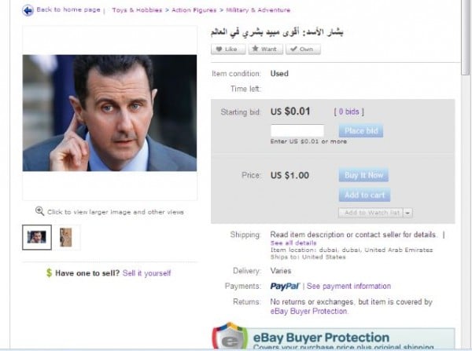The width and height of the screenshot is (472, 351).
Task: Click the heart Like button
Action: click(x=228, y=49)
